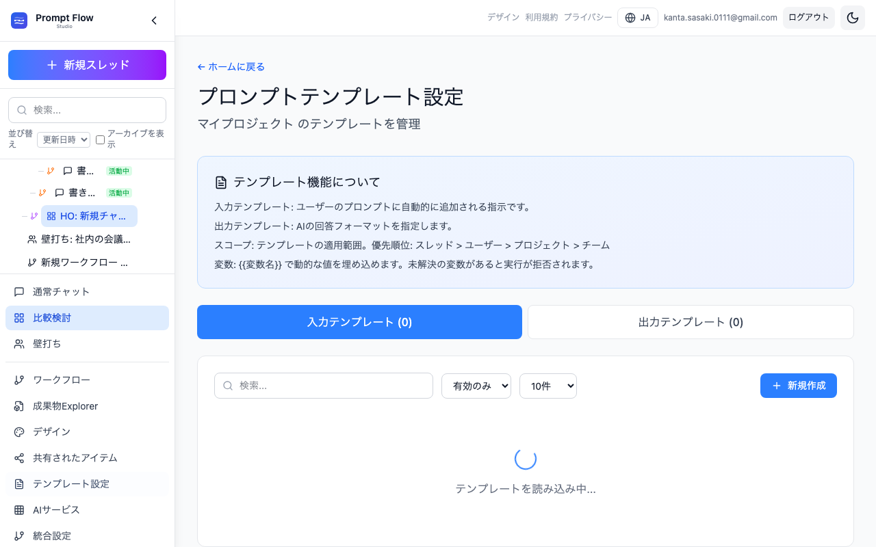The image size is (876, 547).
Task: Click the orange branch icon beside 書き...
Action: (x=42, y=193)
